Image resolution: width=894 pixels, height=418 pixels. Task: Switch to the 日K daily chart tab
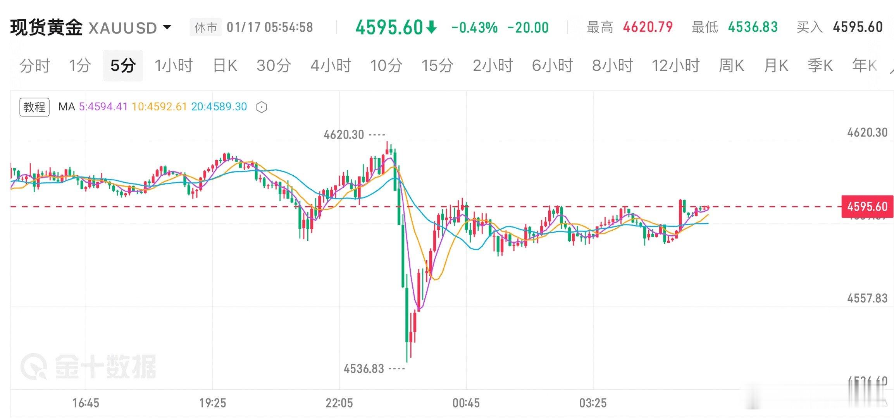(224, 65)
